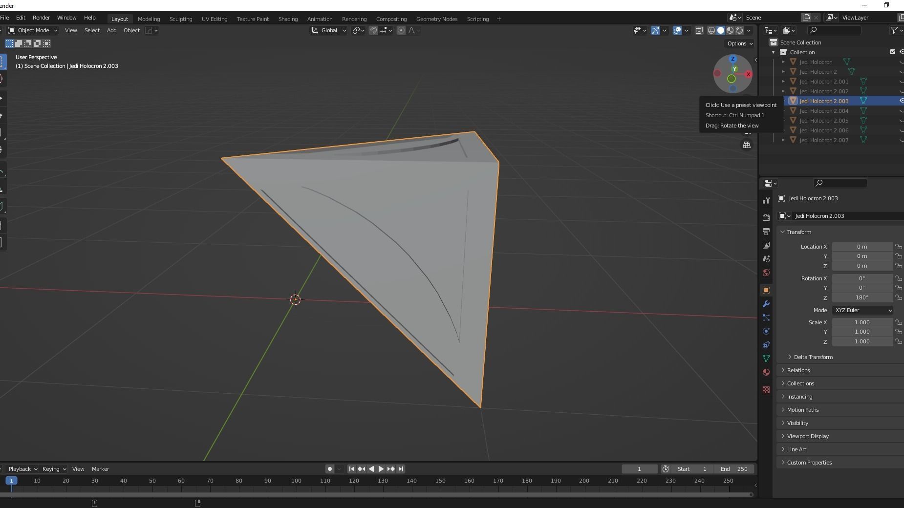The width and height of the screenshot is (904, 508).
Task: Open Global transform orientation dropdown
Action: 328,30
